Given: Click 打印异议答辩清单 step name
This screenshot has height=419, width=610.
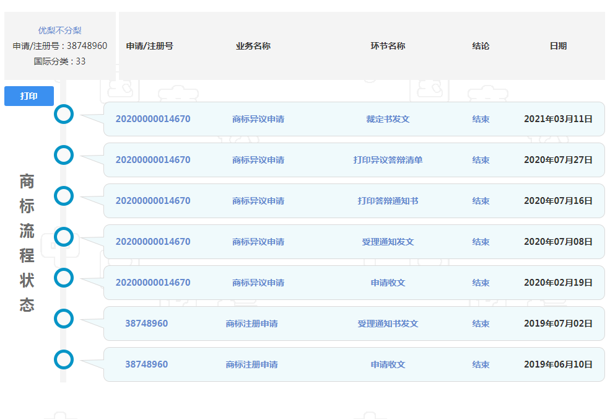Looking at the screenshot, I should [388, 160].
